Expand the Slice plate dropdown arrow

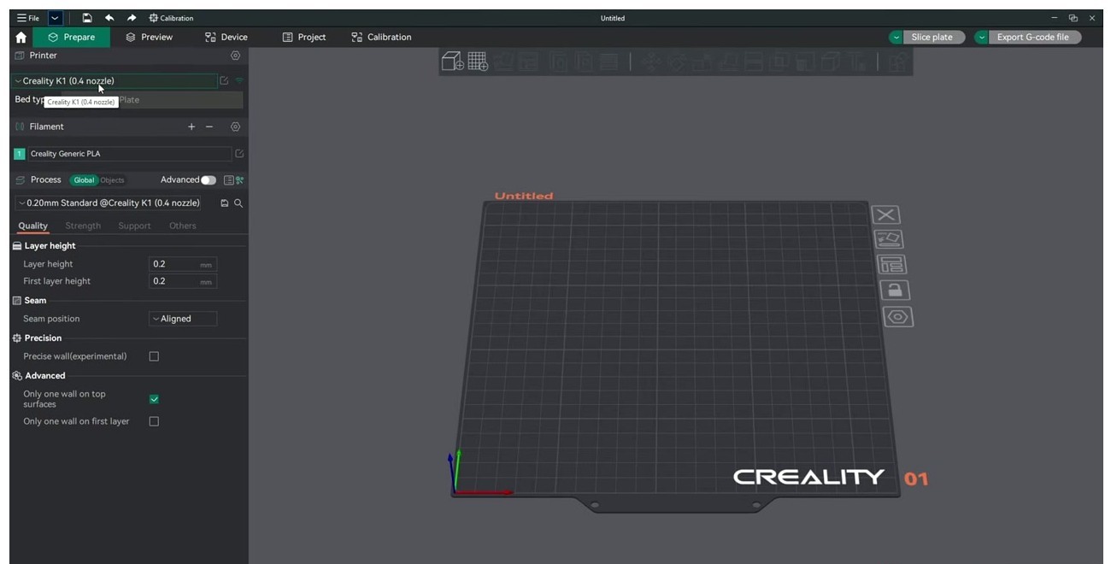896,38
